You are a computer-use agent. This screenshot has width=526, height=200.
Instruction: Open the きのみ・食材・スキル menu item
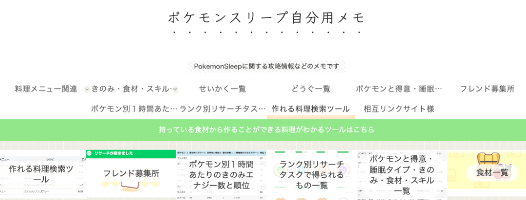(131, 89)
